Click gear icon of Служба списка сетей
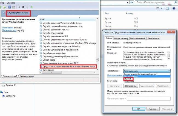Viewport: 178px width, 116px height. pos(41,33)
